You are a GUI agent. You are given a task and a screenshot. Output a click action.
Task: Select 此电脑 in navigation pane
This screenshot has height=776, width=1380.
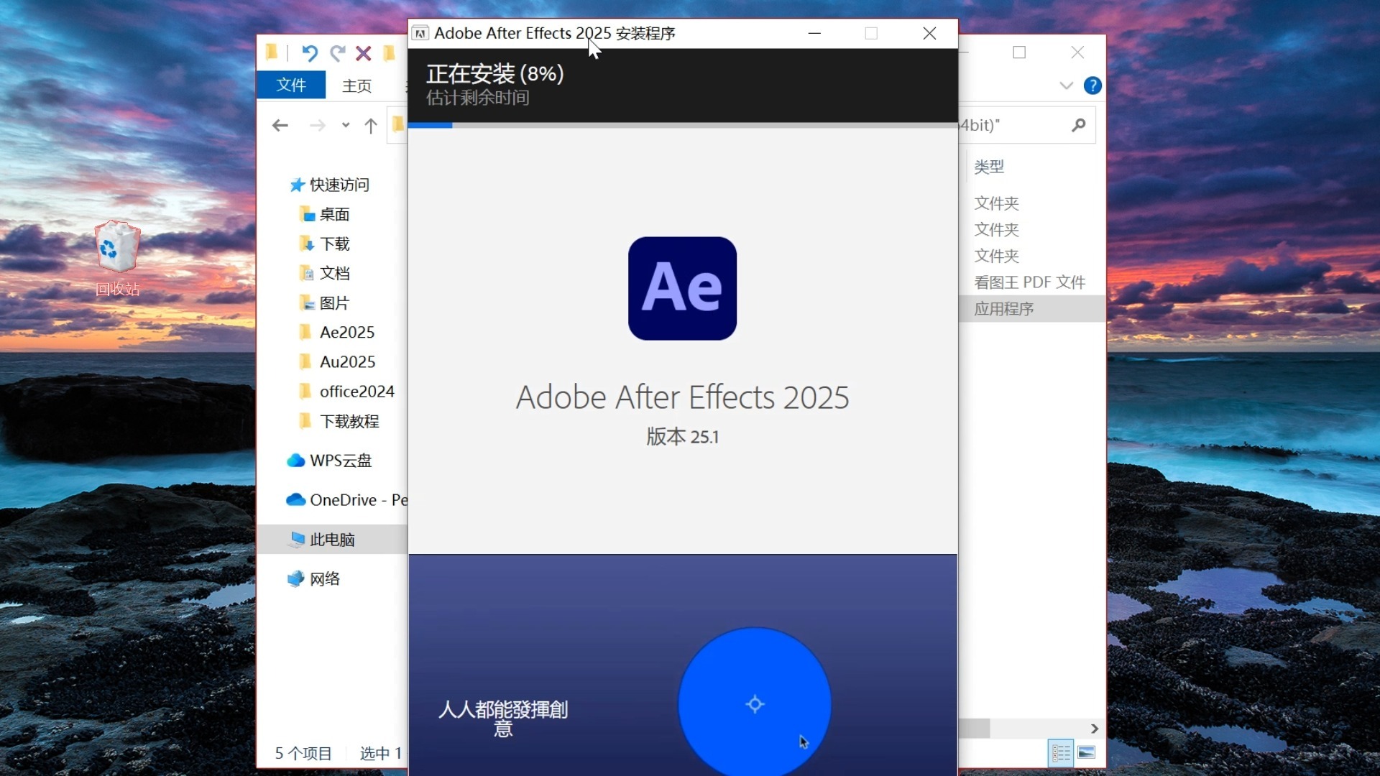332,539
